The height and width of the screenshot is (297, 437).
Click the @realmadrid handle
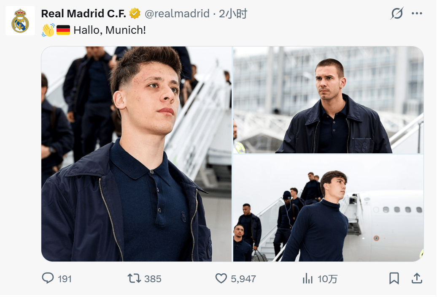(177, 14)
